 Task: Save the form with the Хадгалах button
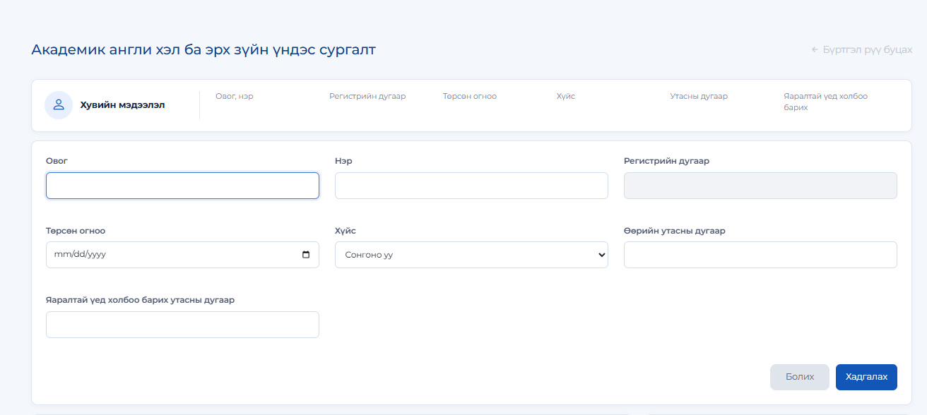(x=866, y=377)
